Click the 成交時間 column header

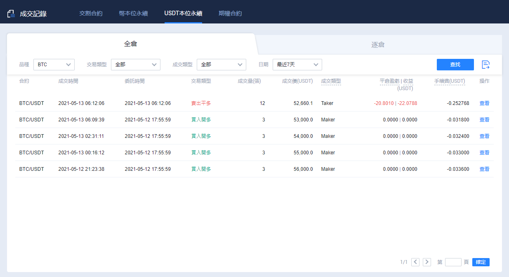pos(68,81)
